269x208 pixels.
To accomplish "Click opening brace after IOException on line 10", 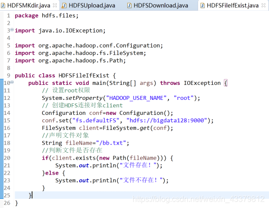I will pyautogui.click(x=226, y=83).
